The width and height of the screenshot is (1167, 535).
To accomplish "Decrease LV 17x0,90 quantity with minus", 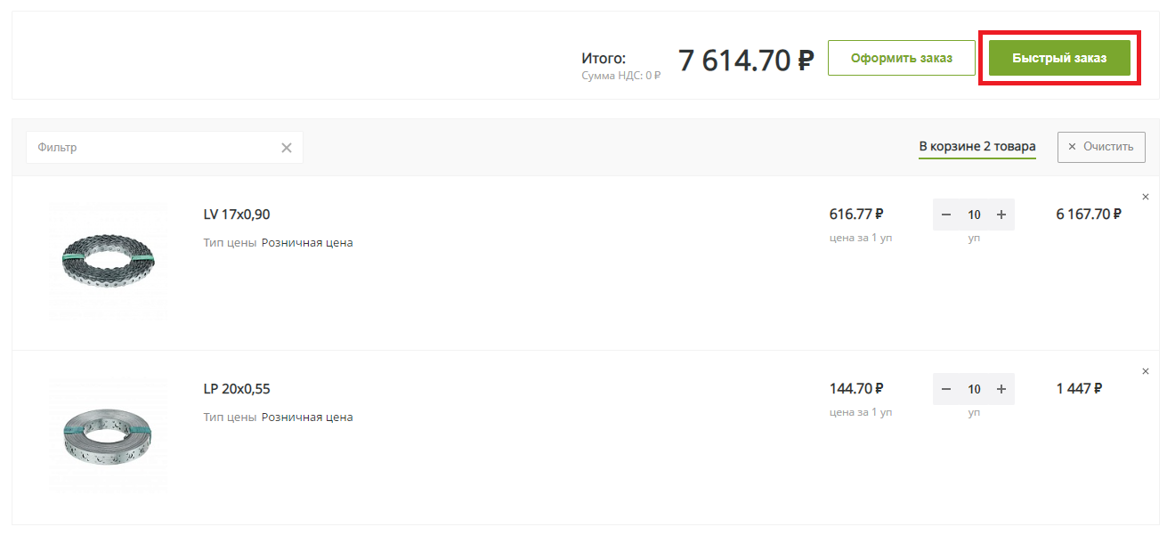I will (x=946, y=215).
